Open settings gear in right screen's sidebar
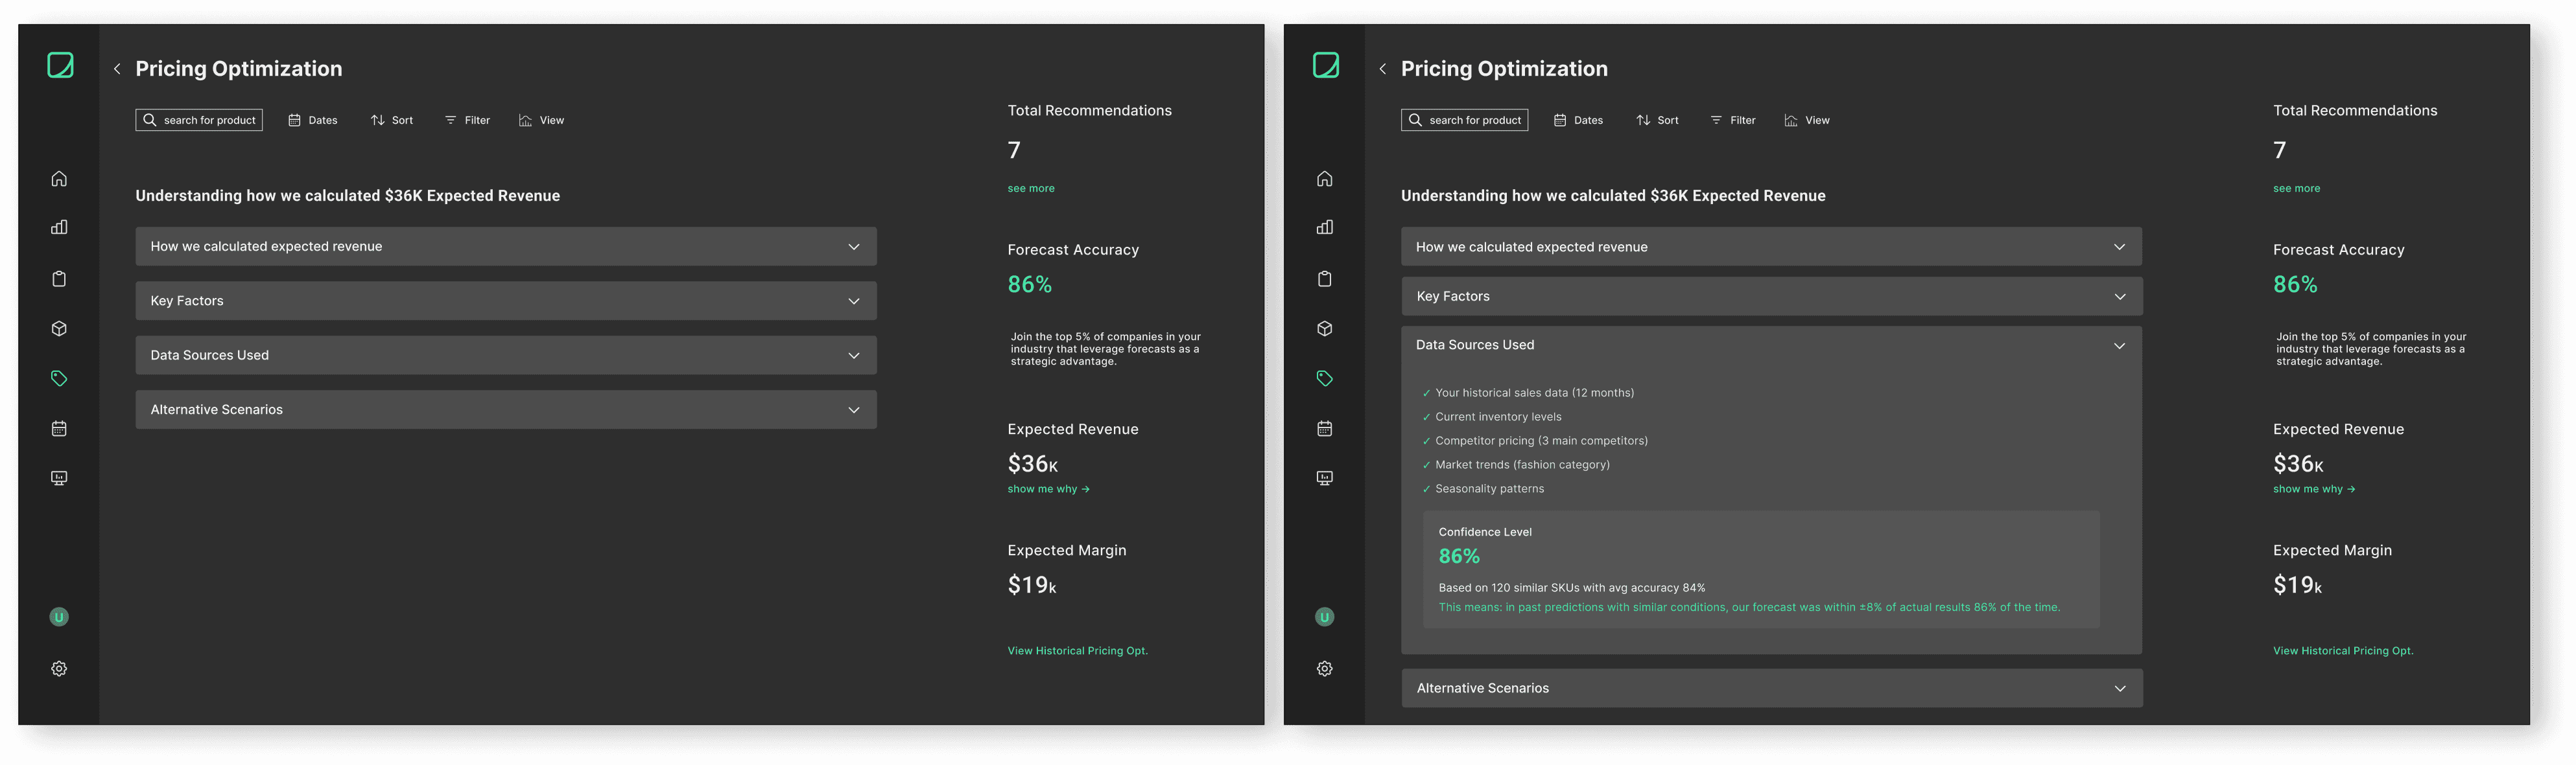 1324,669
